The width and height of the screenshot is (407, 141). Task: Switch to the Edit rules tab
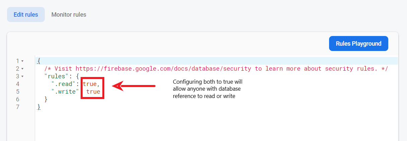coord(26,15)
